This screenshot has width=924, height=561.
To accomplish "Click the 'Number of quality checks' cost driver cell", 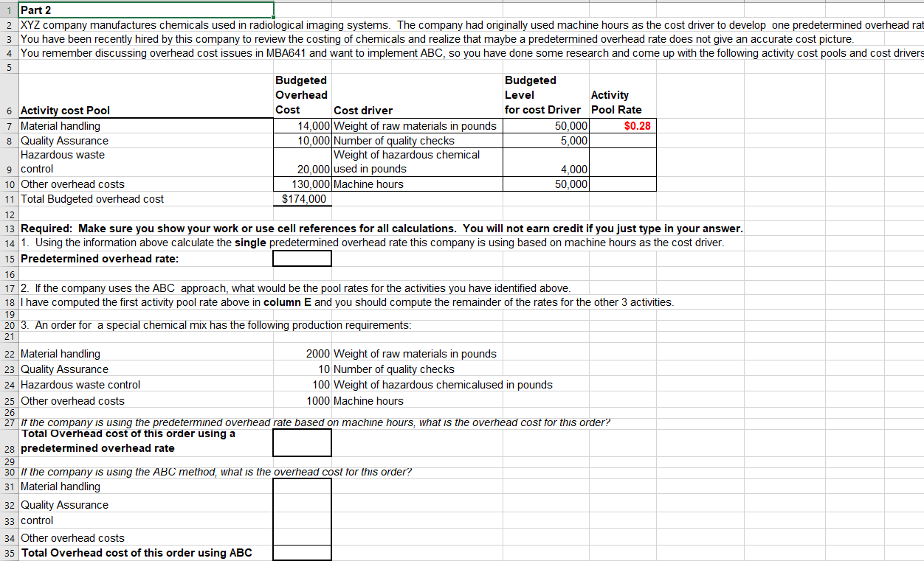I will coord(416,141).
